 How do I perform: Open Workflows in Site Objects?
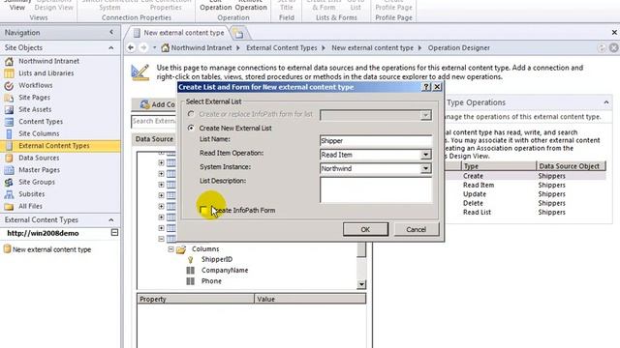[x=35, y=85]
